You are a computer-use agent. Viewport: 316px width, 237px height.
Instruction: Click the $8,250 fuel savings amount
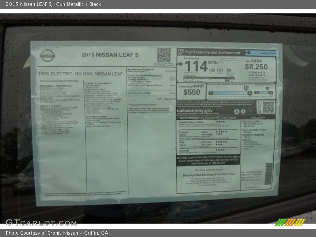[x=256, y=67]
